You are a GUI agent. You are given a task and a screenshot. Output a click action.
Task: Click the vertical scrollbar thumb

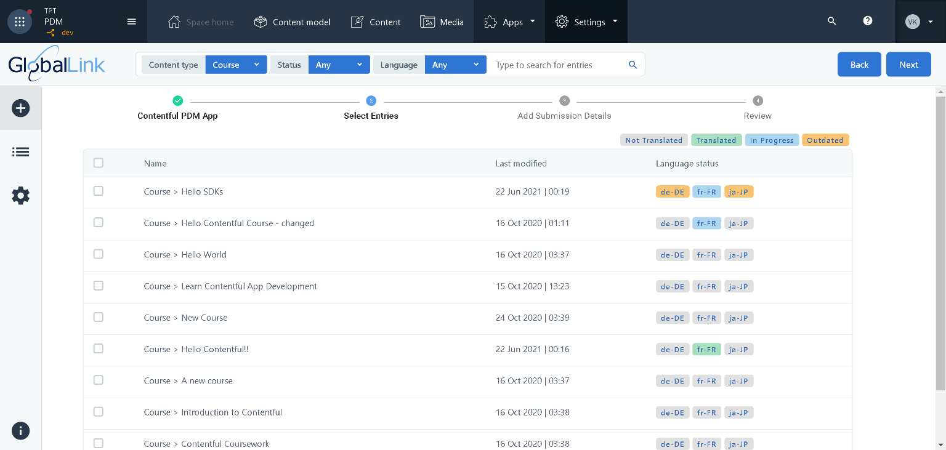pos(940,243)
